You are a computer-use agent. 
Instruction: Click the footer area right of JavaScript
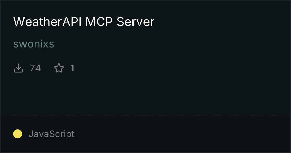182,134
